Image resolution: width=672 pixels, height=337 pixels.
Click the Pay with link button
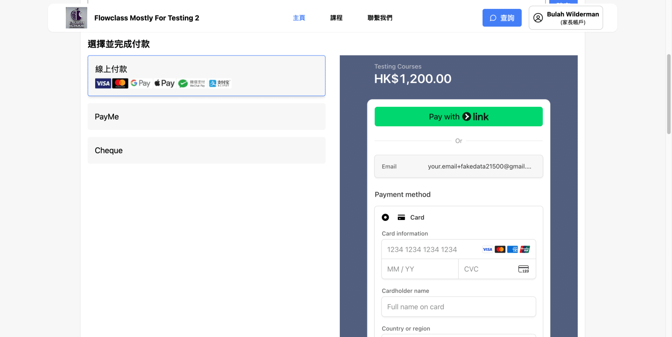[x=459, y=117]
